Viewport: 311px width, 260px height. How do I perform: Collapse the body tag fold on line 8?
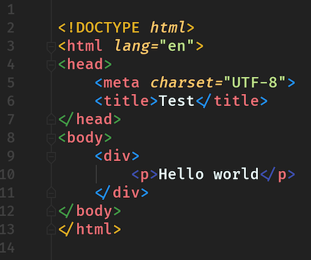(51, 138)
